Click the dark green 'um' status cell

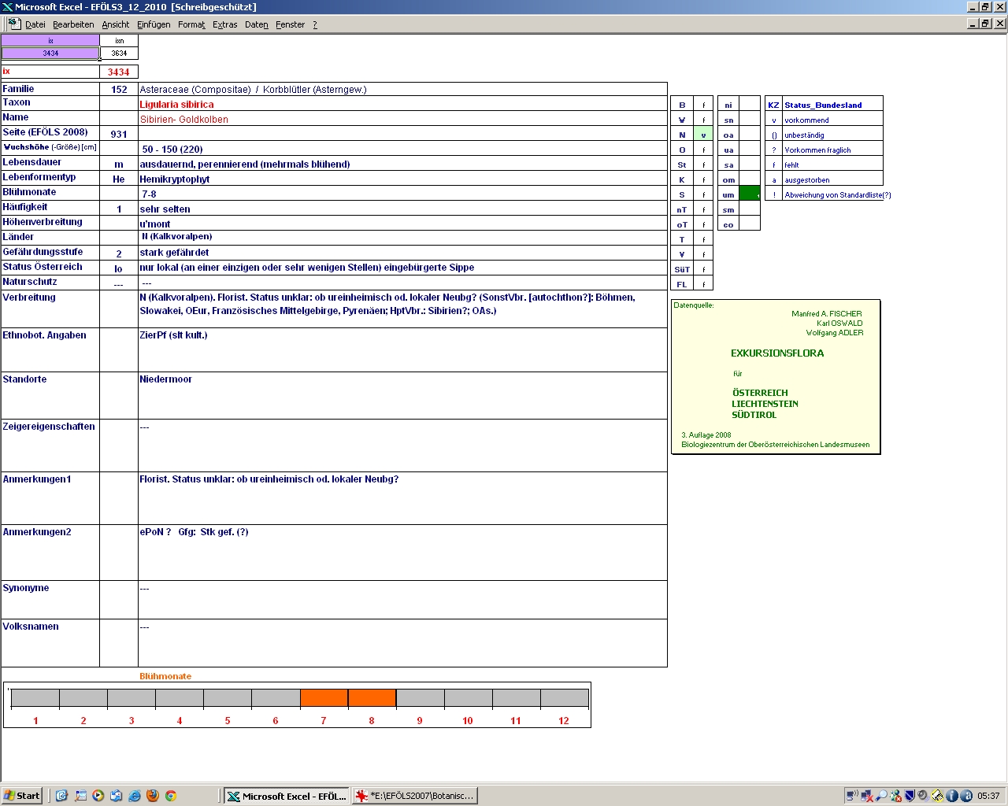click(x=750, y=194)
